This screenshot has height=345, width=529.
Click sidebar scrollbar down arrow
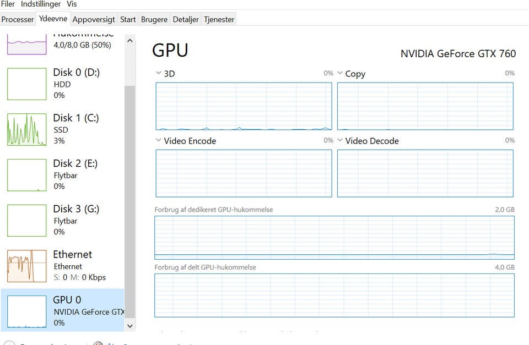click(x=130, y=326)
